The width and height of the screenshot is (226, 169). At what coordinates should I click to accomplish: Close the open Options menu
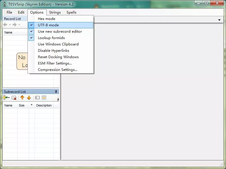[37, 12]
